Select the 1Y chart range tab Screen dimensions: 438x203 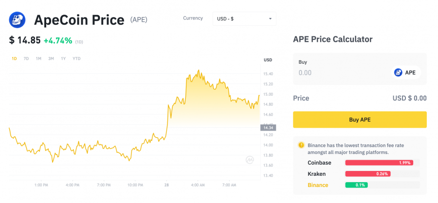tap(63, 59)
